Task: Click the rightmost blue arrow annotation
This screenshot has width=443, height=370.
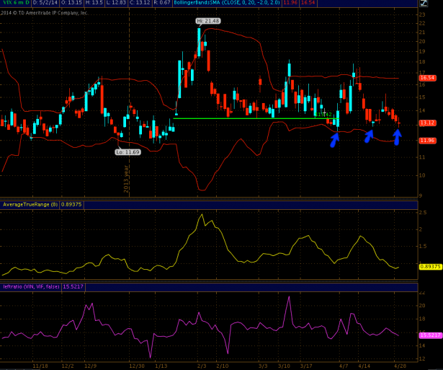Action: coord(396,136)
